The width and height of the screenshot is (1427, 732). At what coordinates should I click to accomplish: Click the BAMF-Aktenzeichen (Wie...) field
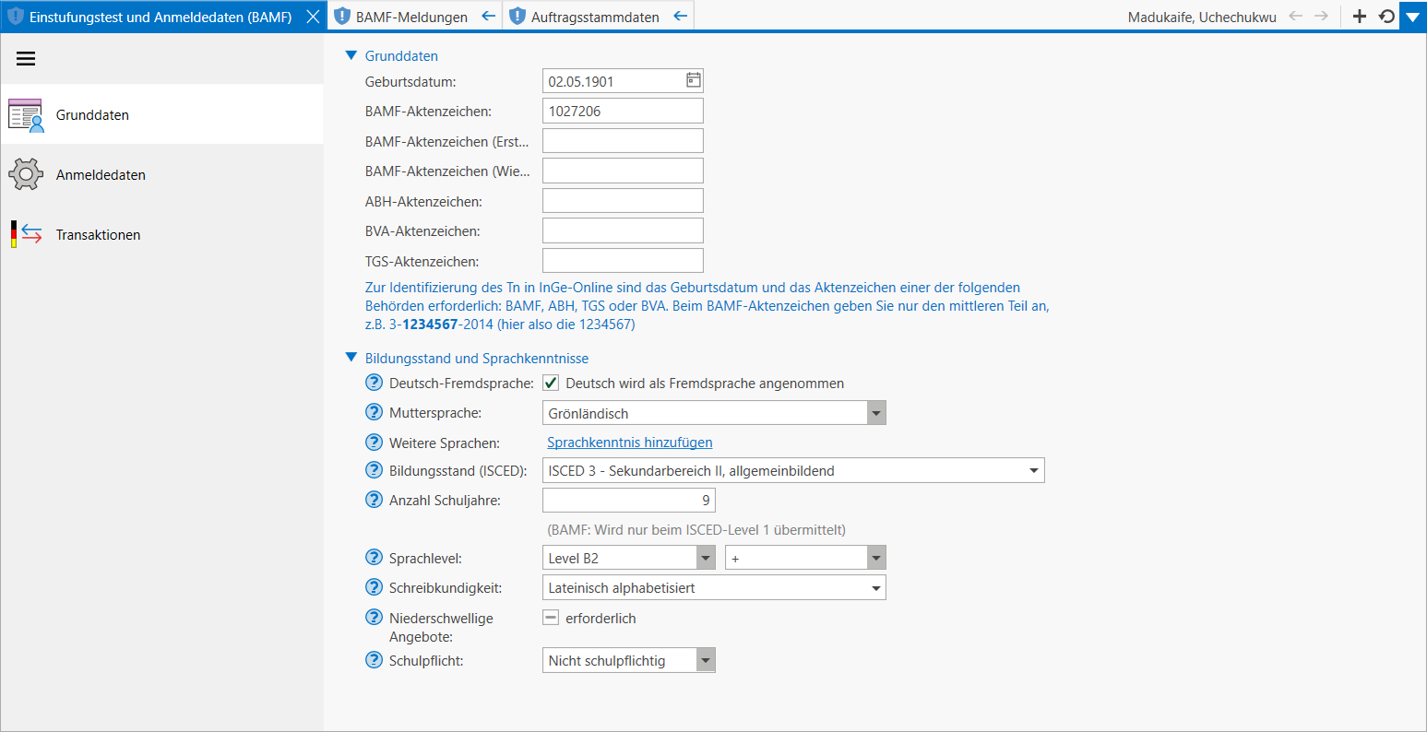coord(623,171)
